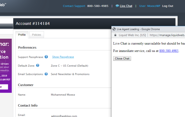
Task: Click globe icon in Live Agent title bar
Action: coord(114,29)
